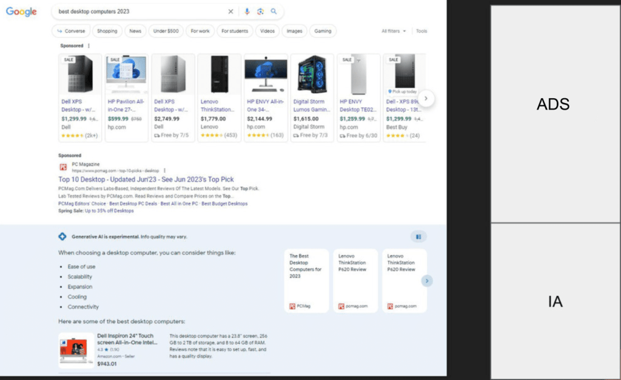
Task: Click Best Desktop PC Deals sitelink
Action: 133,204
